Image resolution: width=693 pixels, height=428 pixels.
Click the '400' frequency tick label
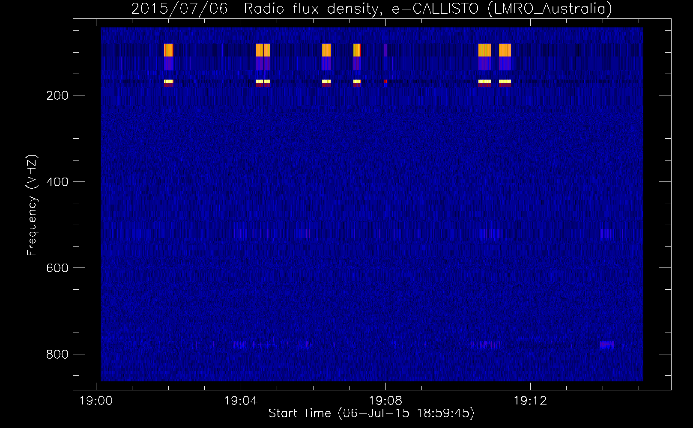pyautogui.click(x=57, y=182)
